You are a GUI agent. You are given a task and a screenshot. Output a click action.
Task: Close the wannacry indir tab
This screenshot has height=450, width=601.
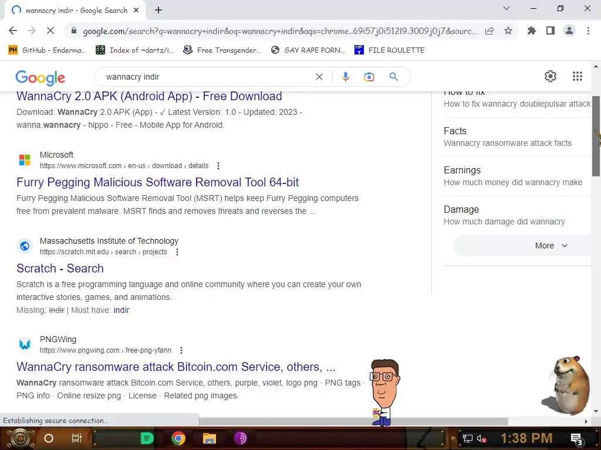pos(136,11)
